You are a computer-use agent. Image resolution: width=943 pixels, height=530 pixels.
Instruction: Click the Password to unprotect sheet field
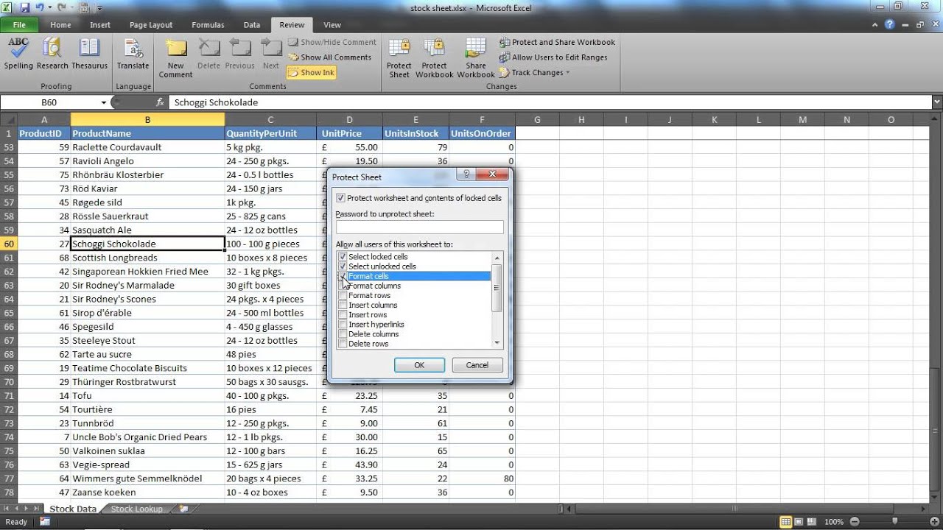(419, 227)
